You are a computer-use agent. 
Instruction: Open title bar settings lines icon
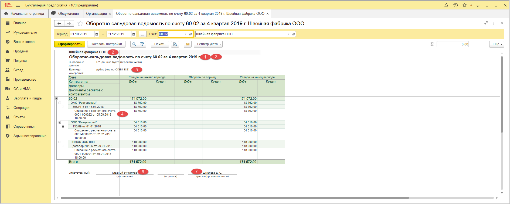477,5
